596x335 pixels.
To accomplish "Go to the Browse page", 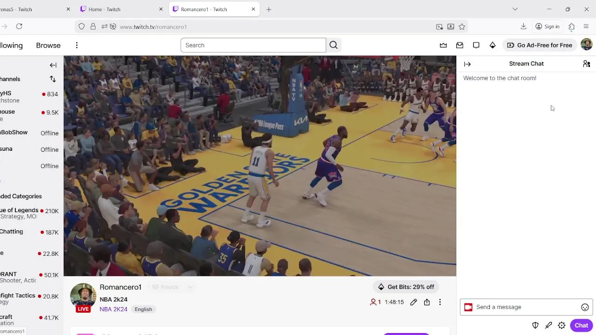I will (48, 45).
